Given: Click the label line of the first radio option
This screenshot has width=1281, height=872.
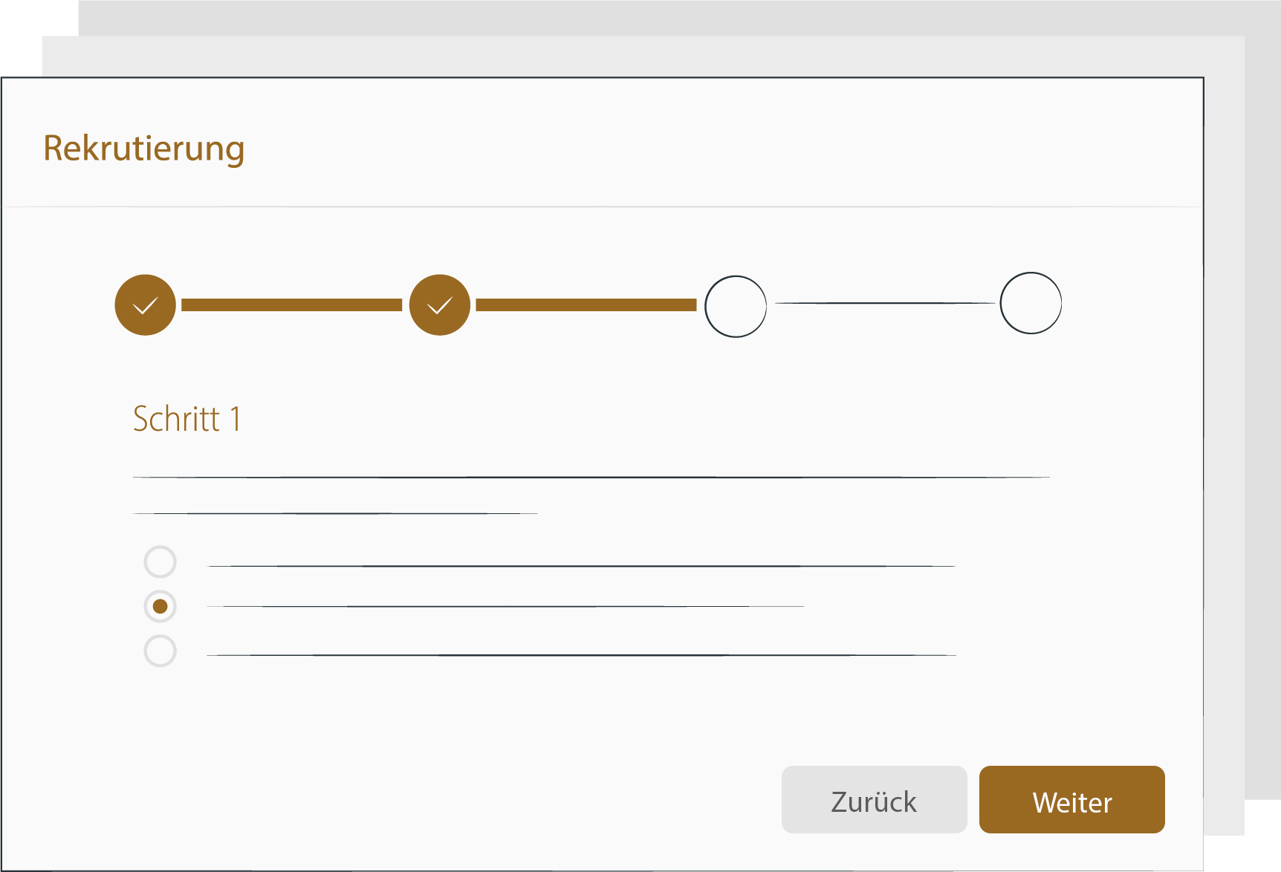Looking at the screenshot, I should [581, 566].
